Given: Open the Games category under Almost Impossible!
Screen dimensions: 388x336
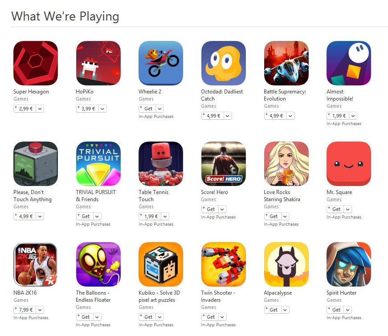Looking at the screenshot, I should pyautogui.click(x=334, y=106).
